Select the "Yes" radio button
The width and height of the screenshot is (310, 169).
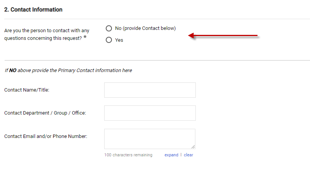(109, 40)
